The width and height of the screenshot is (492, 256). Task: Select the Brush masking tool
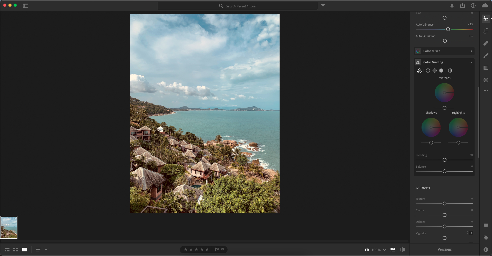[486, 55]
